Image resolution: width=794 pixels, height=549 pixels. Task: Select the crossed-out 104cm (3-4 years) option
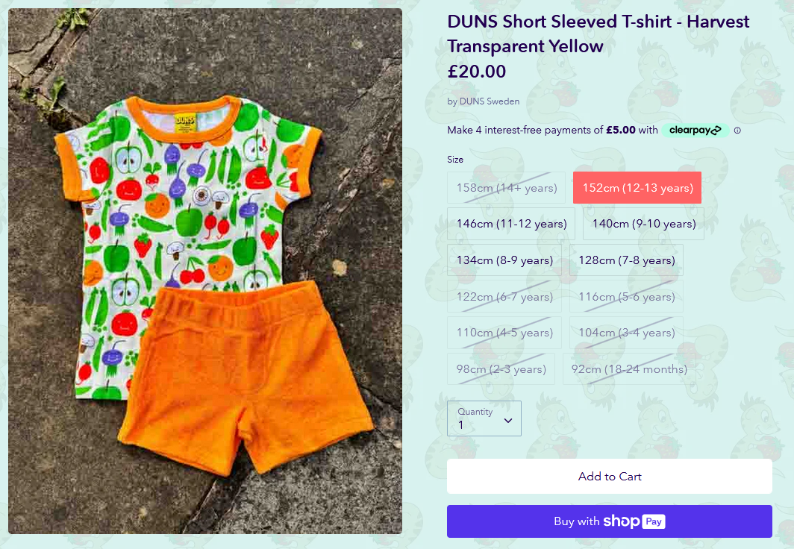(626, 333)
